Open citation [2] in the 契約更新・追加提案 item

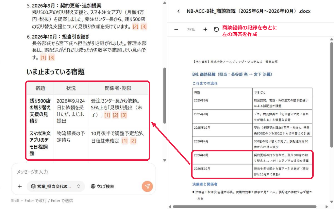click(136, 26)
